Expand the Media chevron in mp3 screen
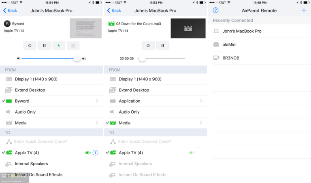The height and width of the screenshot is (183, 311). 201,123
